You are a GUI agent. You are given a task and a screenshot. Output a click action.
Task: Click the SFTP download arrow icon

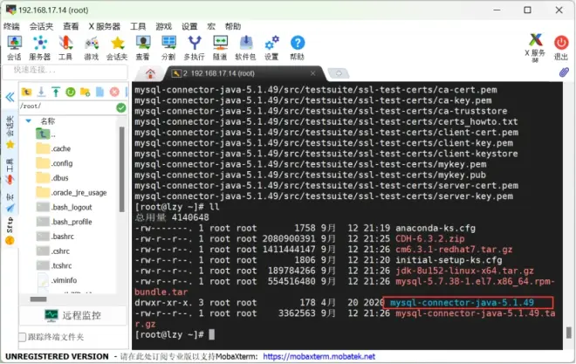click(x=41, y=92)
